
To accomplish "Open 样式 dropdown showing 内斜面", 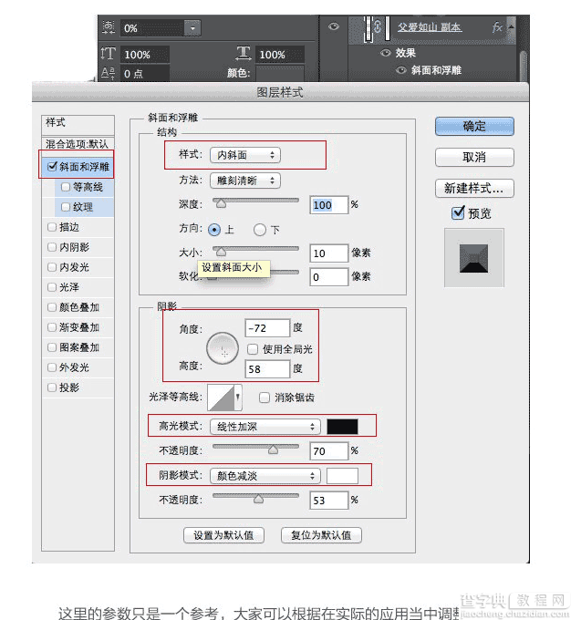I will [245, 155].
